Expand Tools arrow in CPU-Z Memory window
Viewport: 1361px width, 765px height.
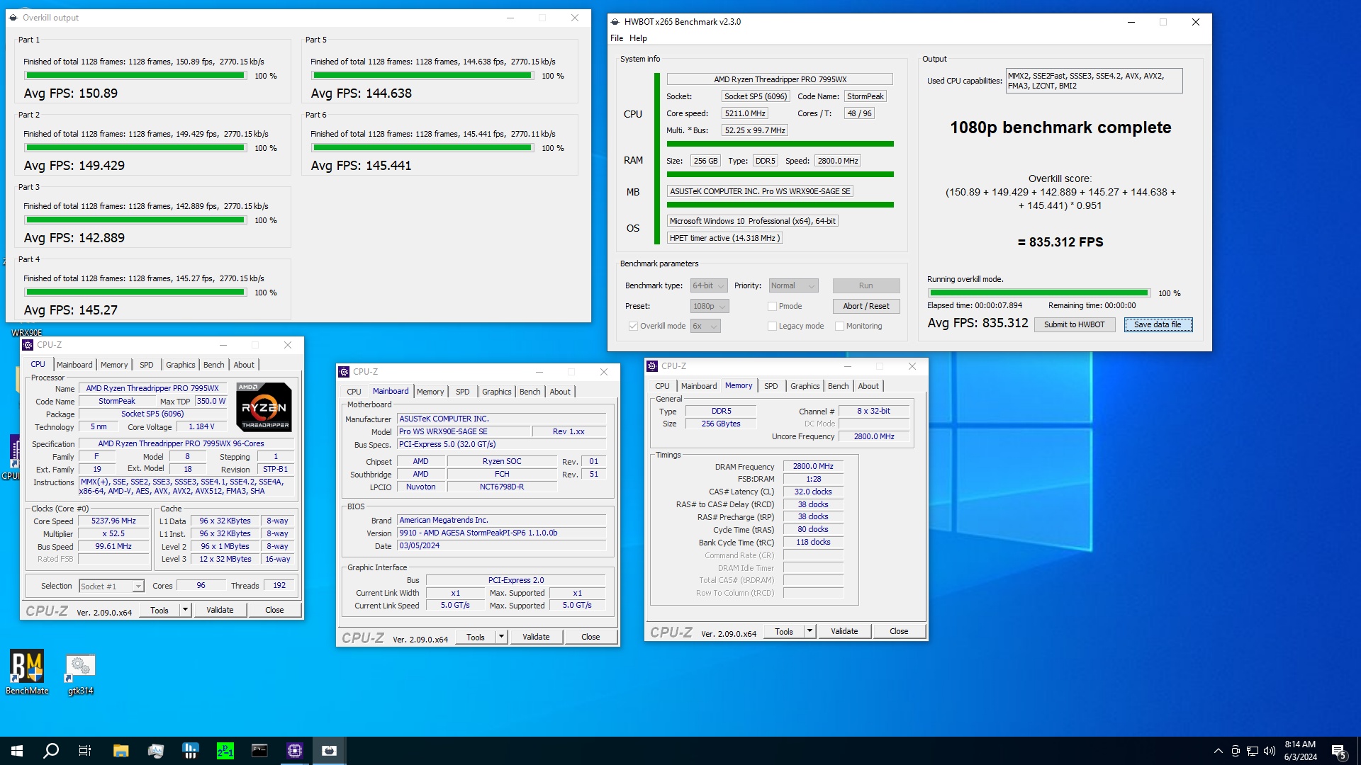810,631
